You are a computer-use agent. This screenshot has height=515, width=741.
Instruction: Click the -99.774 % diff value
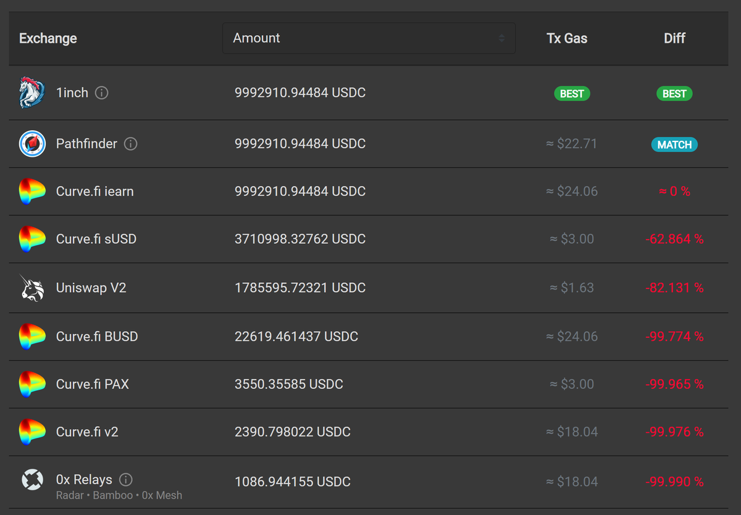(674, 337)
